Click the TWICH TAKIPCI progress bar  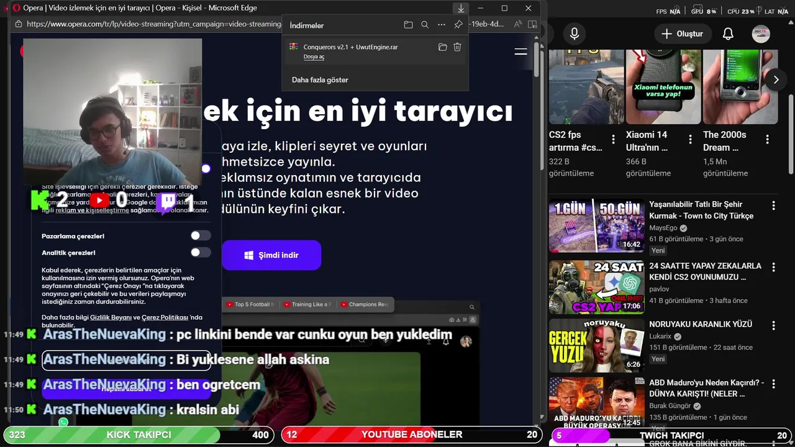[673, 435]
